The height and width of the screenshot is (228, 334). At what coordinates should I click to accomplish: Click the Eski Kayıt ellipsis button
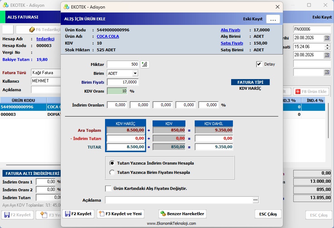(273, 19)
